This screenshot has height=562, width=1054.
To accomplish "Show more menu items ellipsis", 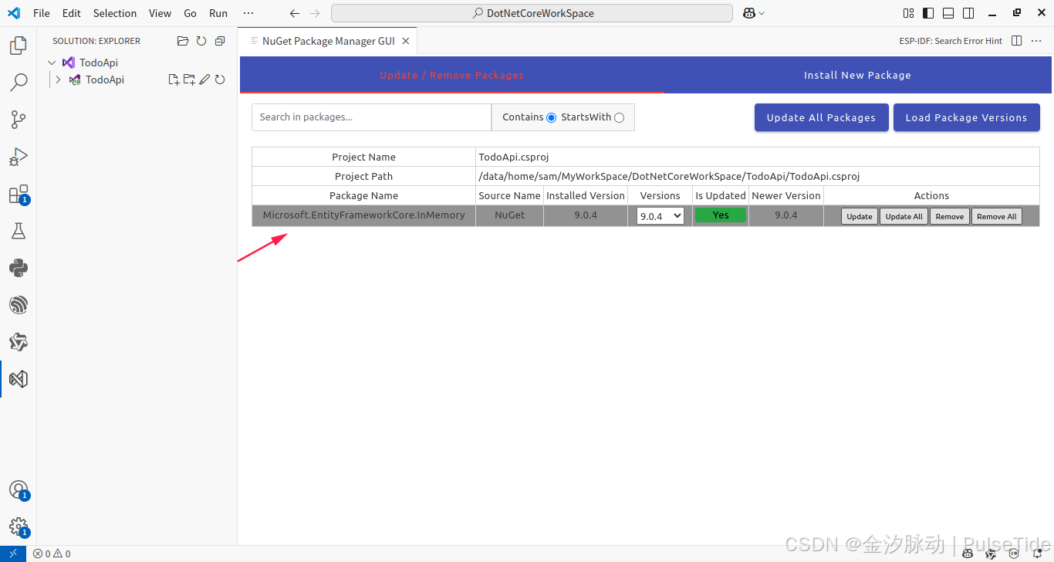I will pos(248,13).
